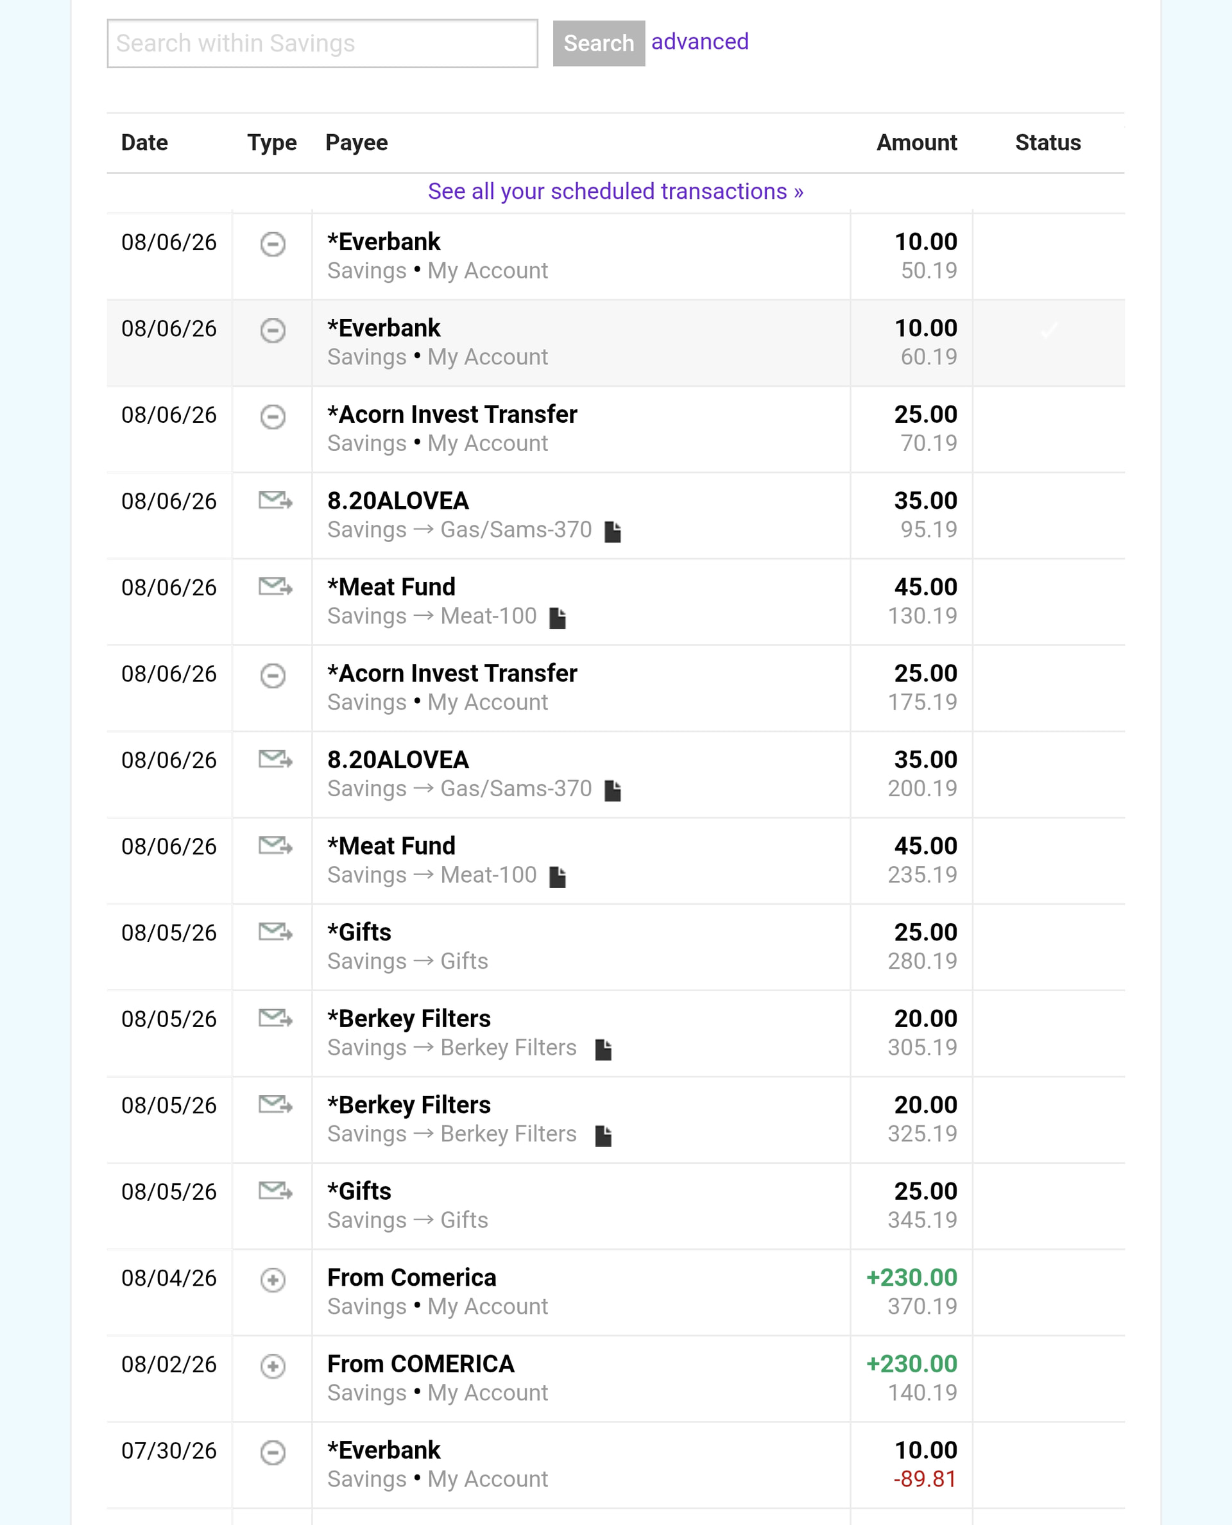Open note icon on Berkey Filters row with balance 325.19
The height and width of the screenshot is (1525, 1232).
(603, 1136)
